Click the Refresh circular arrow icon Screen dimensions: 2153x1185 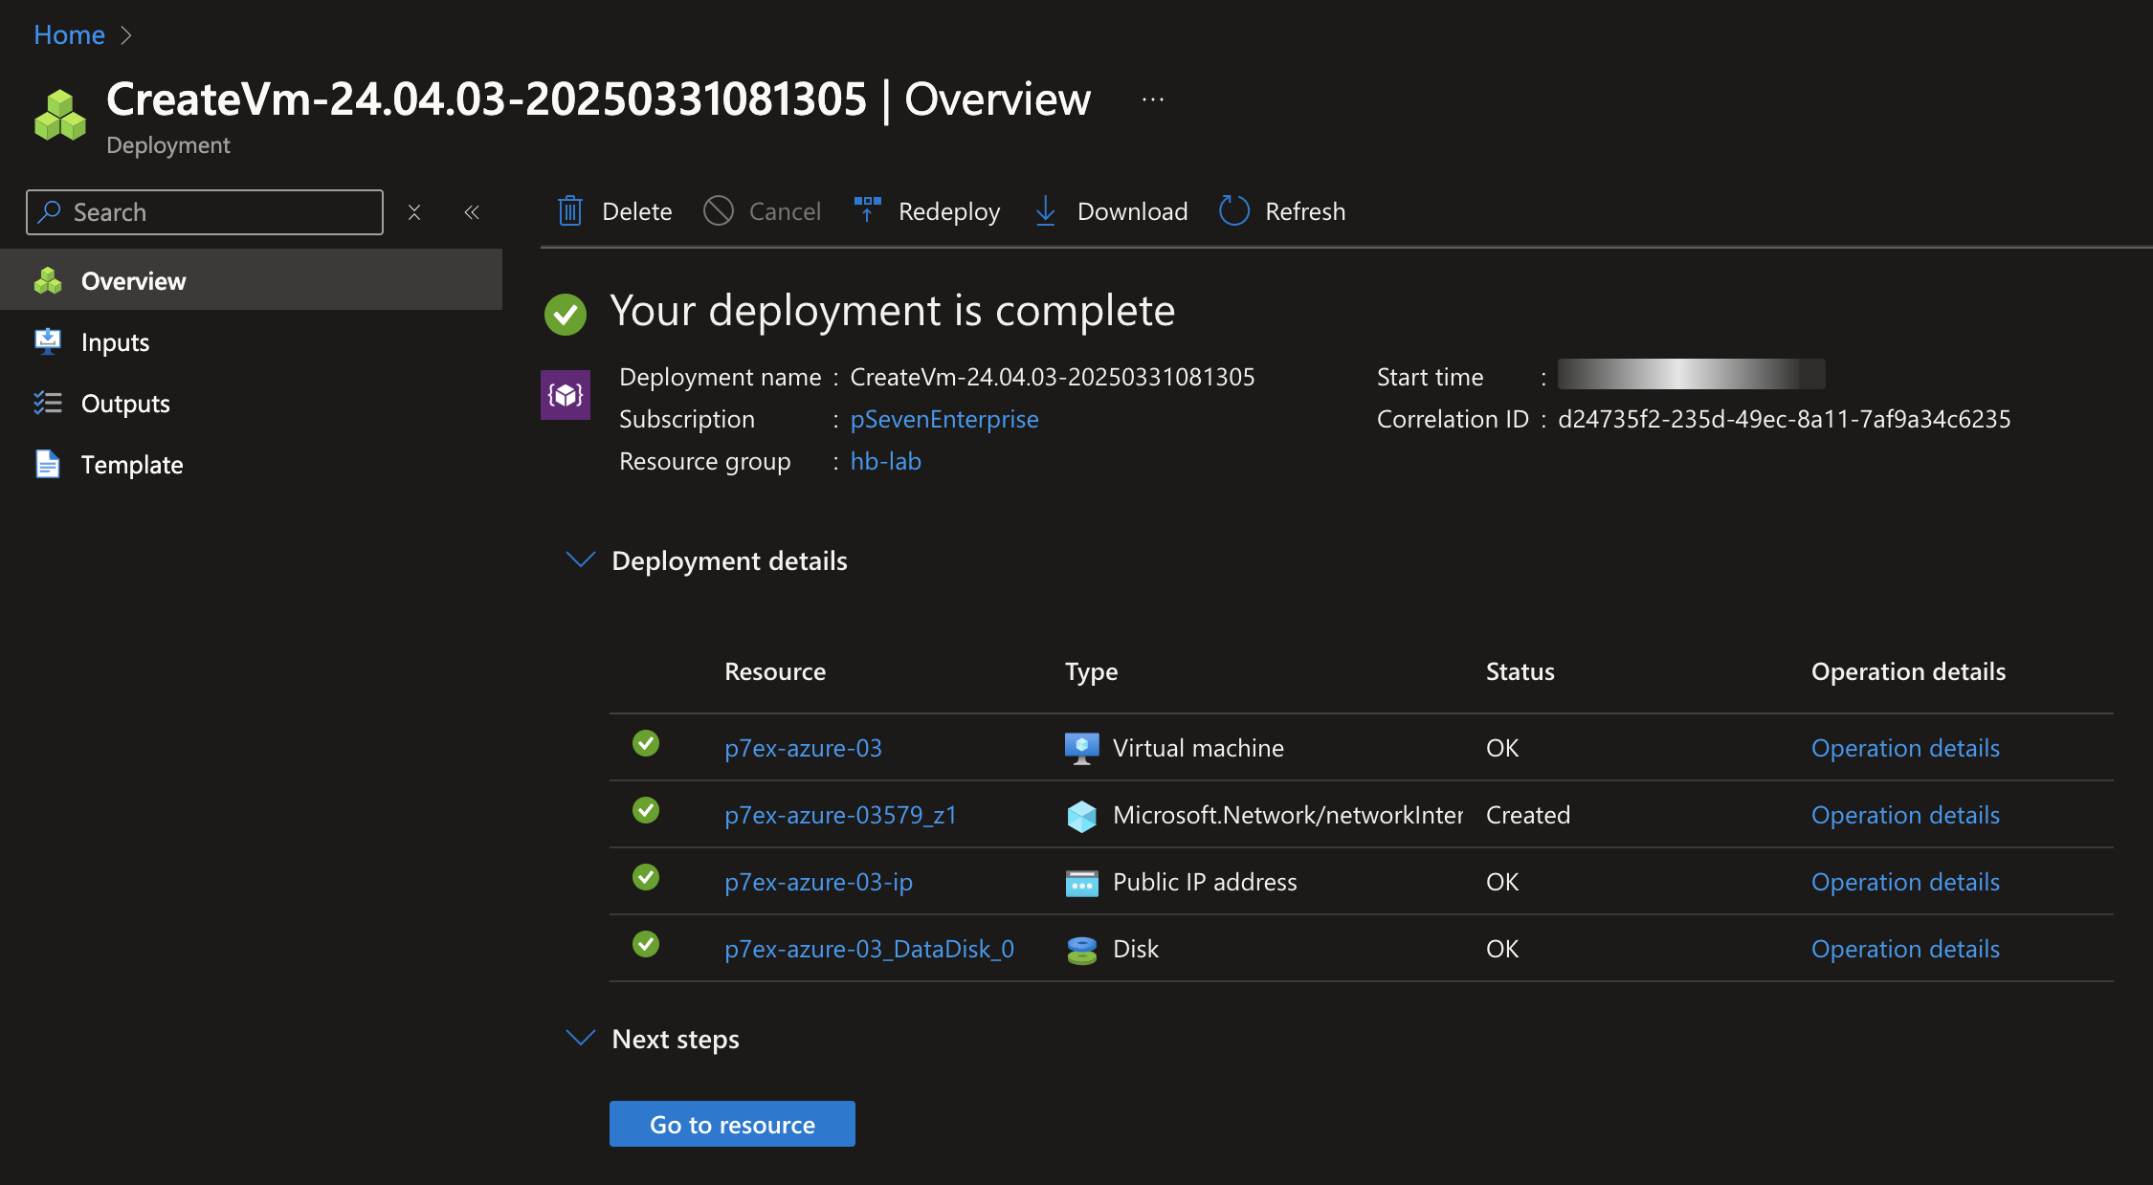point(1234,211)
